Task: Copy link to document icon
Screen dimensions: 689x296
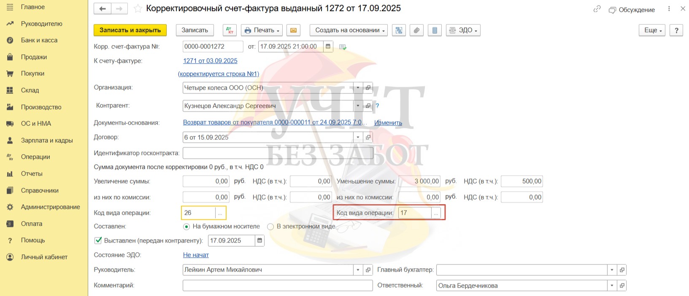Action: point(597,9)
